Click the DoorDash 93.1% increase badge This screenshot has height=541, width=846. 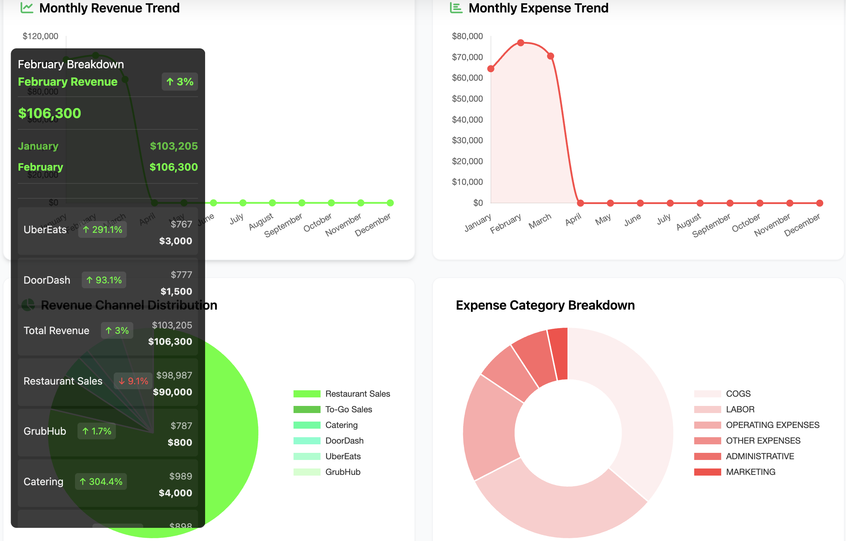104,280
